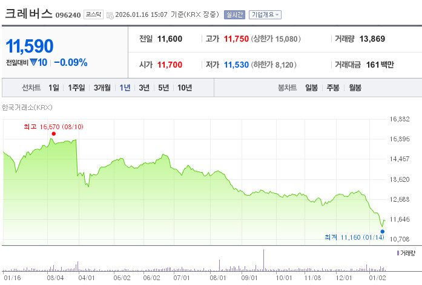
Task: Click the 봉차트 section label
Action: [x=287, y=88]
